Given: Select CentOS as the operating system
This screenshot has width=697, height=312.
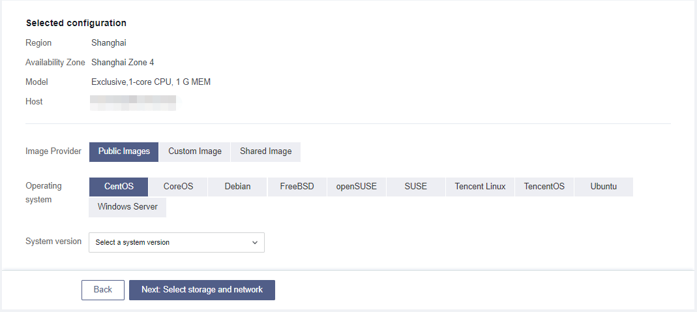Looking at the screenshot, I should click(119, 187).
